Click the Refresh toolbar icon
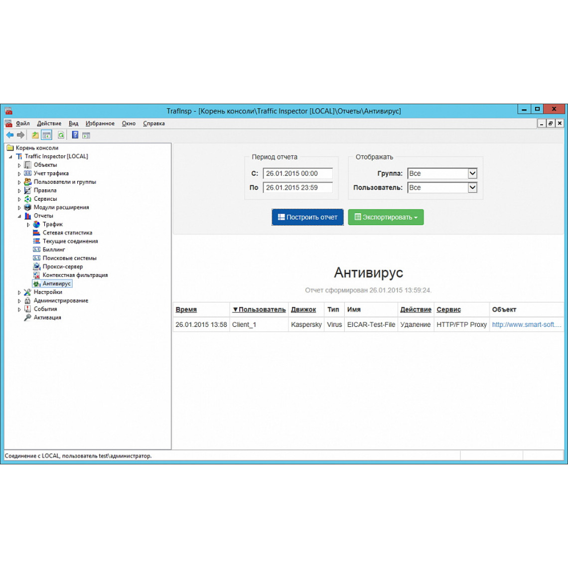Viewport: 568px width, 568px height. pos(61,135)
